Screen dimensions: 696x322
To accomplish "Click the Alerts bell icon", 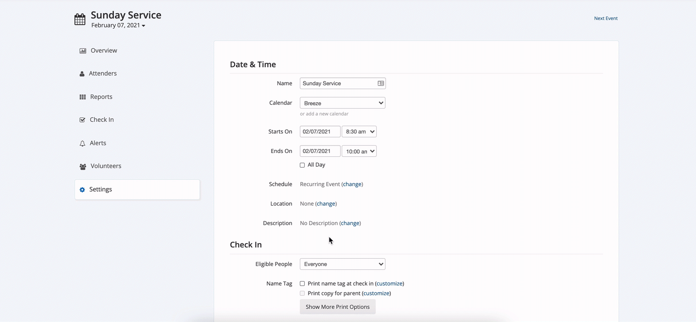I will point(82,143).
